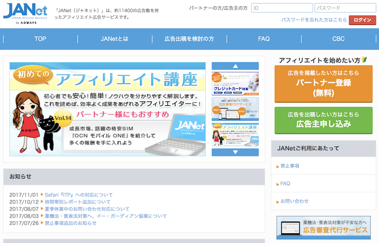
Task: Click the アフィリエイトを始めたい方 heading
Action: pos(320,60)
